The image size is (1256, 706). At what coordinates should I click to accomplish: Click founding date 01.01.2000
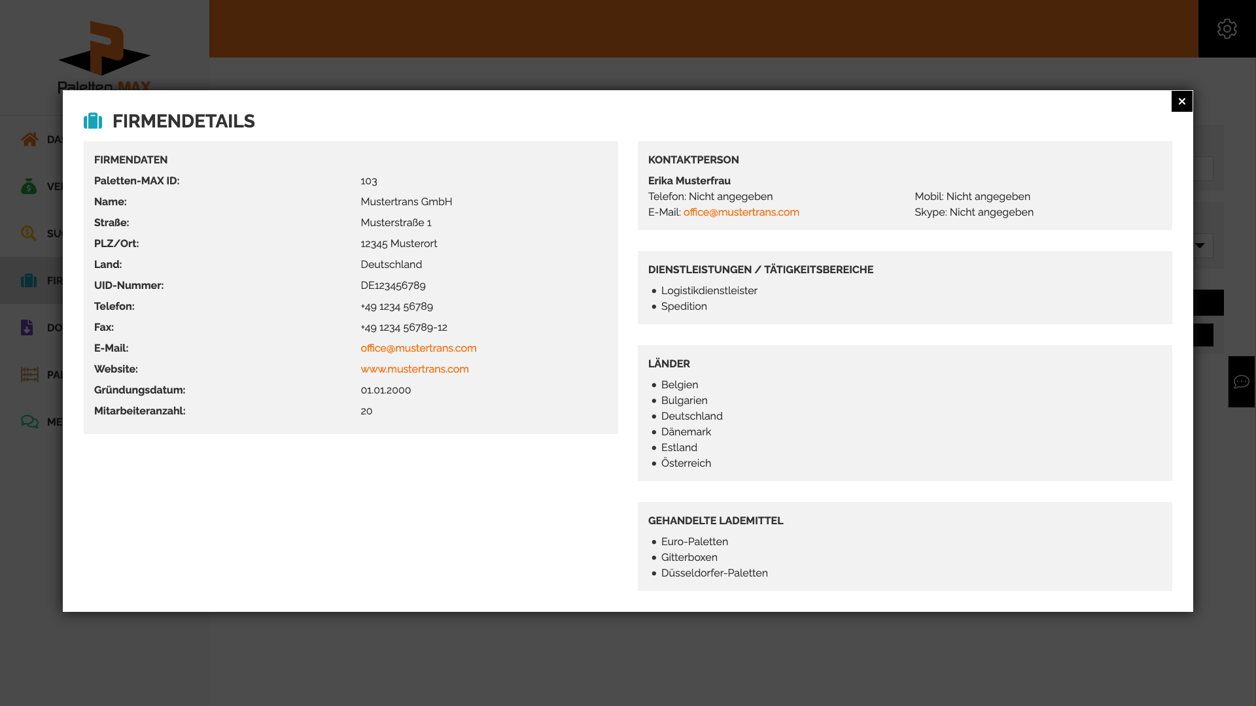tap(386, 390)
